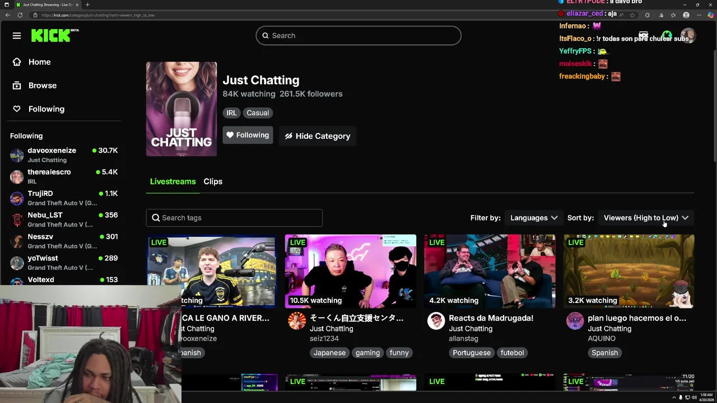This screenshot has height=403, width=717.
Task: Click the seiz1234 channel name
Action: click(x=324, y=339)
